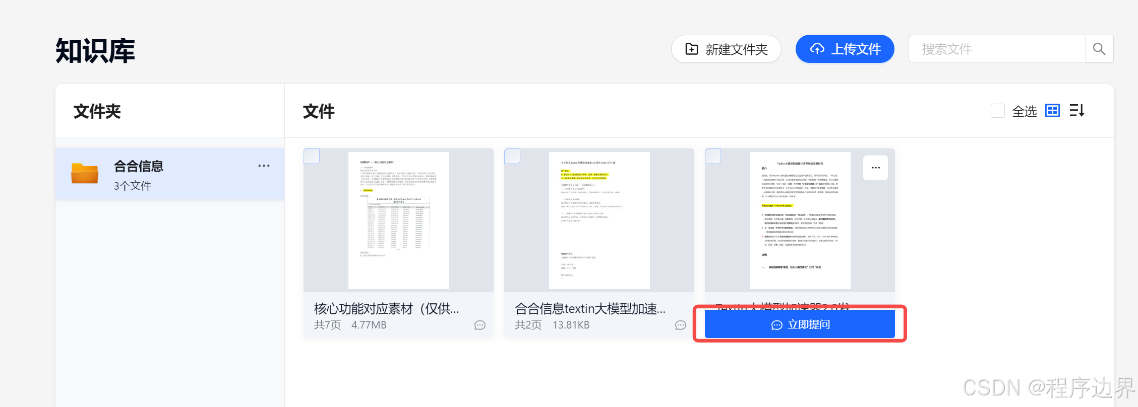Viewport: 1138px width, 407px height.
Task: Select the file name 合合信息textin大模型加速...
Action: pyautogui.click(x=590, y=308)
